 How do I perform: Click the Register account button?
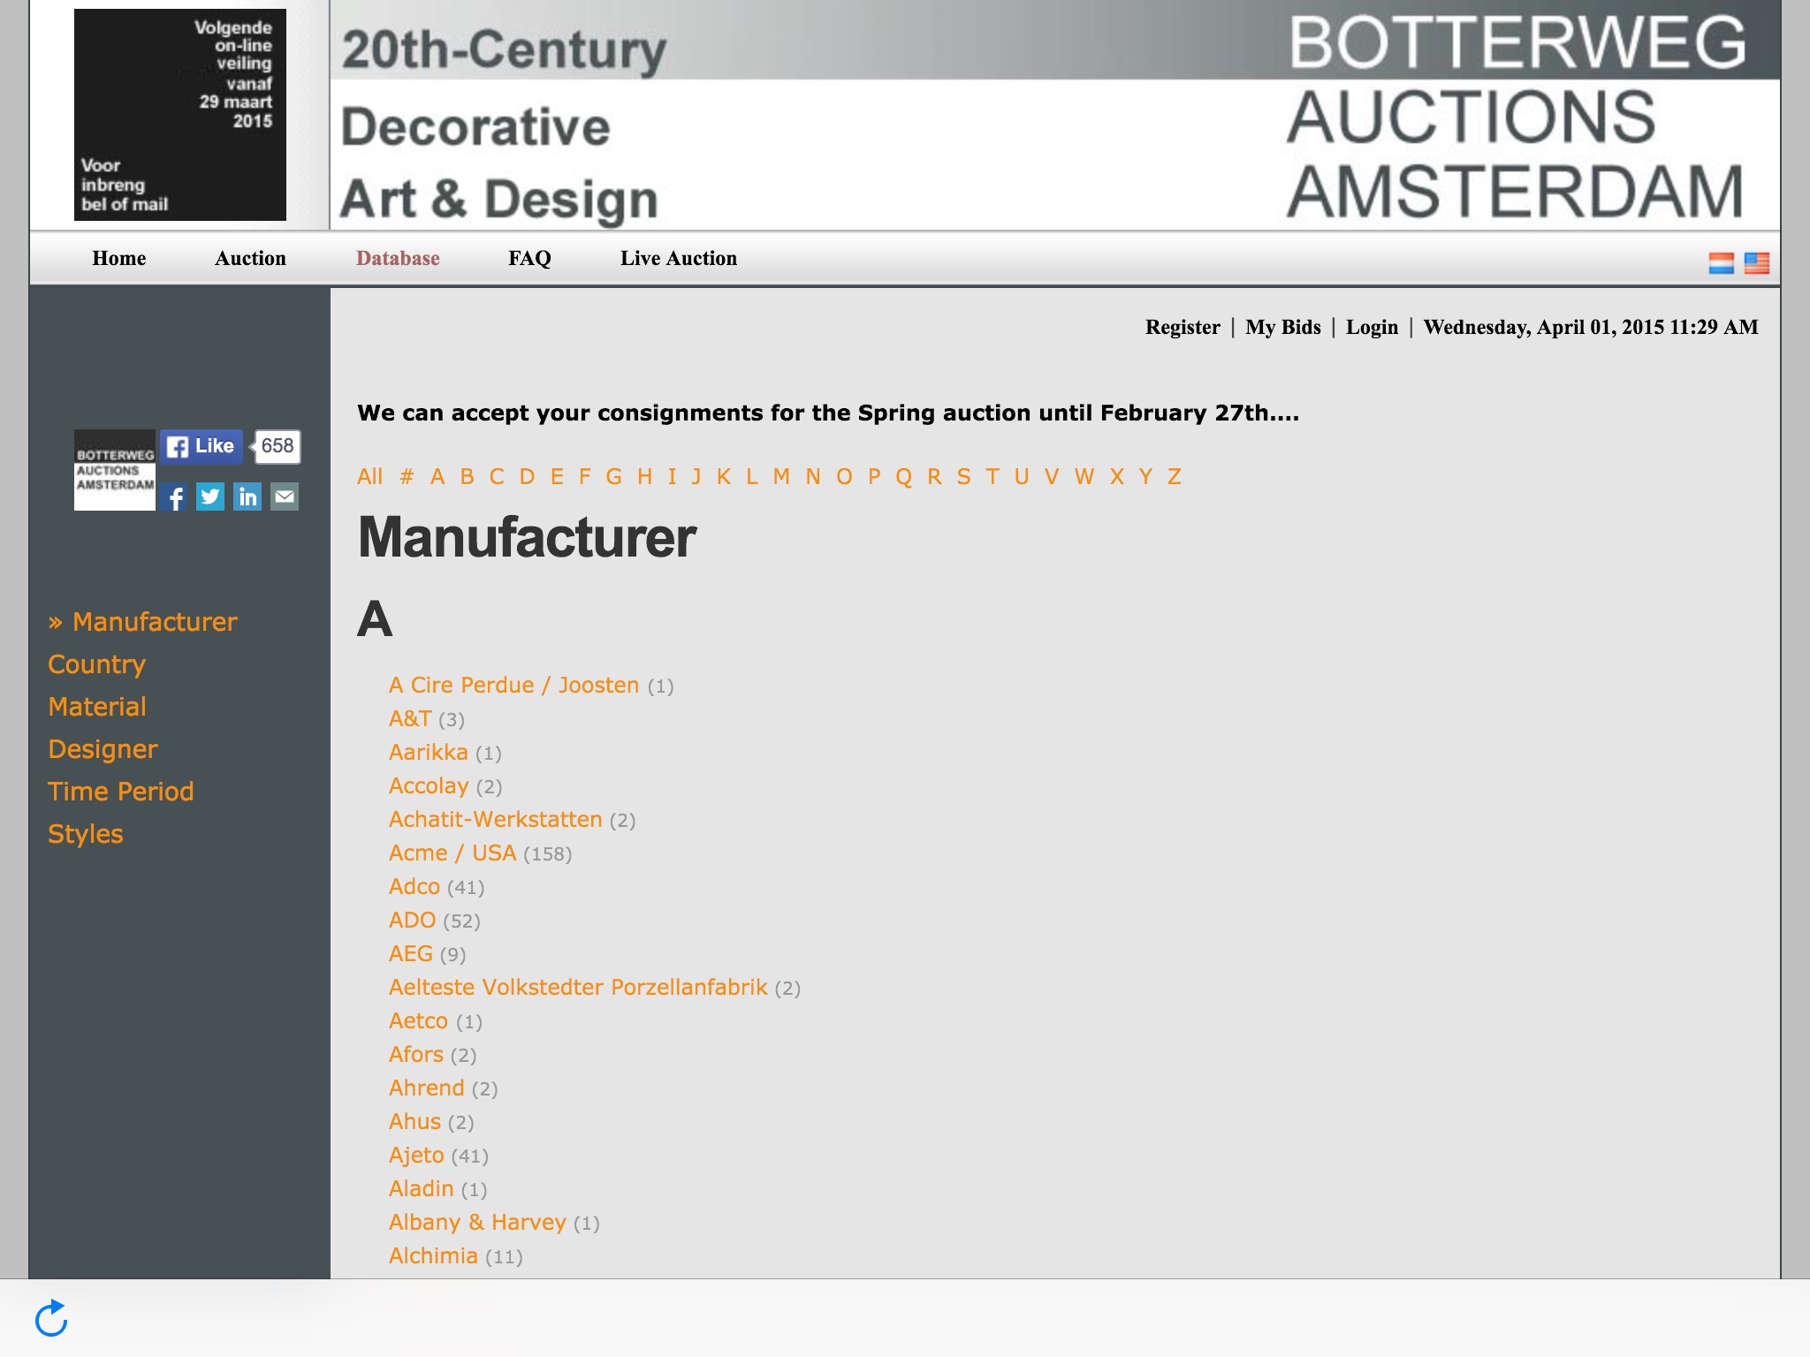pos(1183,328)
